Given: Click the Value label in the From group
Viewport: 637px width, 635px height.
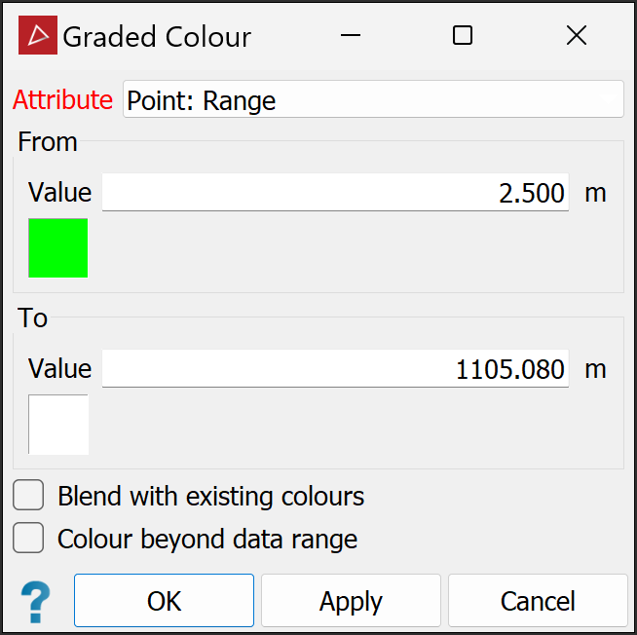Looking at the screenshot, I should click(x=59, y=193).
